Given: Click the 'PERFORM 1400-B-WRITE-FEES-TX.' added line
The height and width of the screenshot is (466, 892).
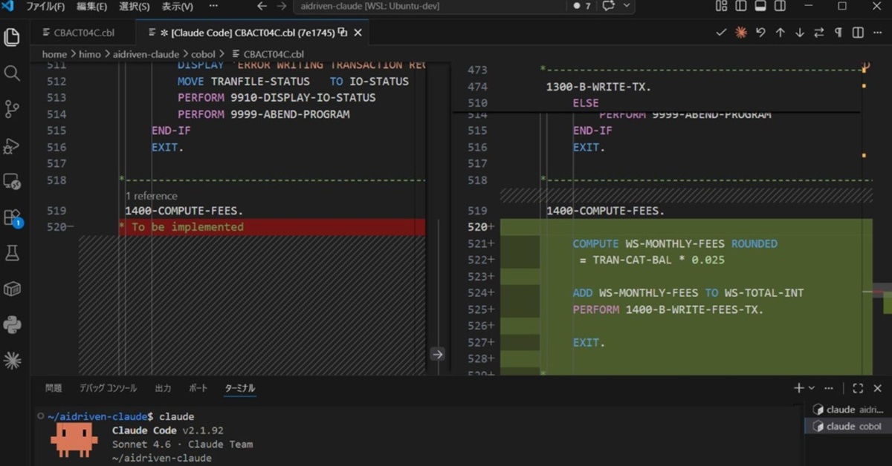Looking at the screenshot, I should (668, 309).
